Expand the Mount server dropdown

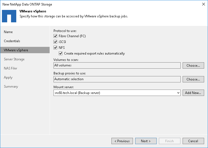click(x=178, y=93)
